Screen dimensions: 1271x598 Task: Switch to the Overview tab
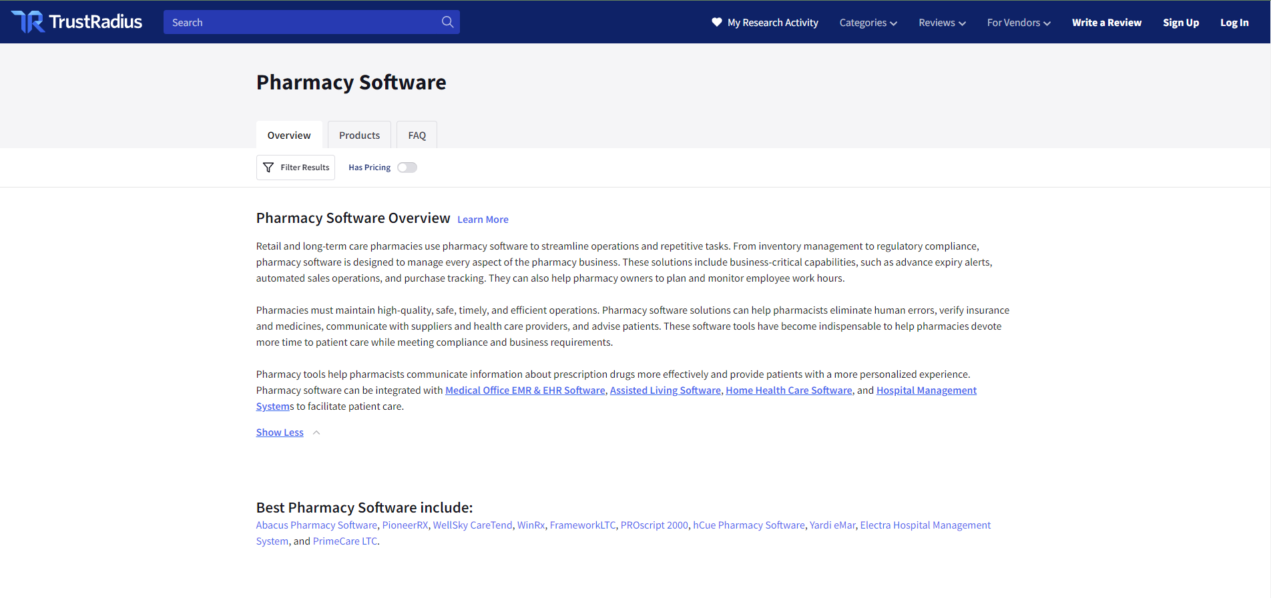coord(289,135)
